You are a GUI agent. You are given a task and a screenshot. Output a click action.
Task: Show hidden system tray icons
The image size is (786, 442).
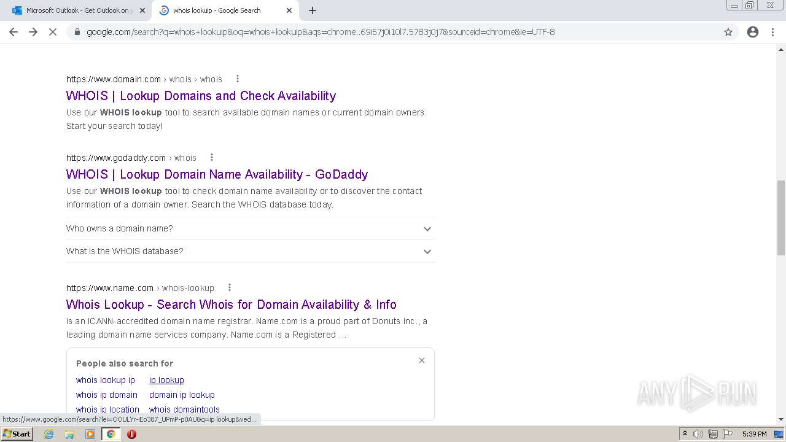(x=685, y=434)
